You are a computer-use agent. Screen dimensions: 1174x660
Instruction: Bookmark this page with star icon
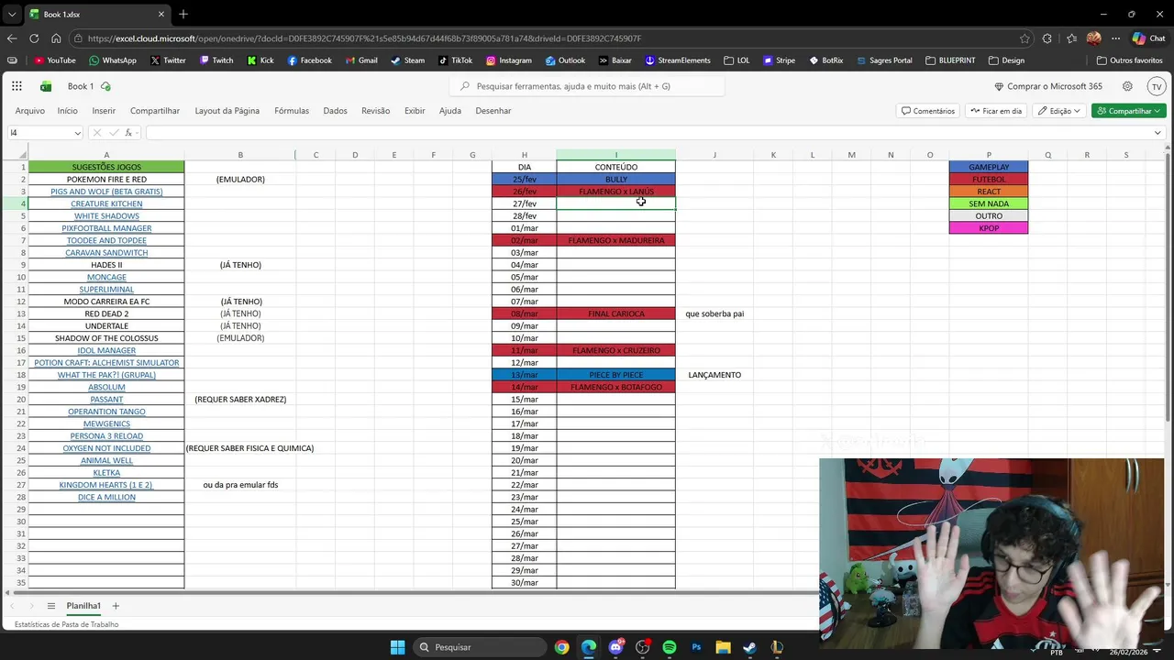[1024, 38]
